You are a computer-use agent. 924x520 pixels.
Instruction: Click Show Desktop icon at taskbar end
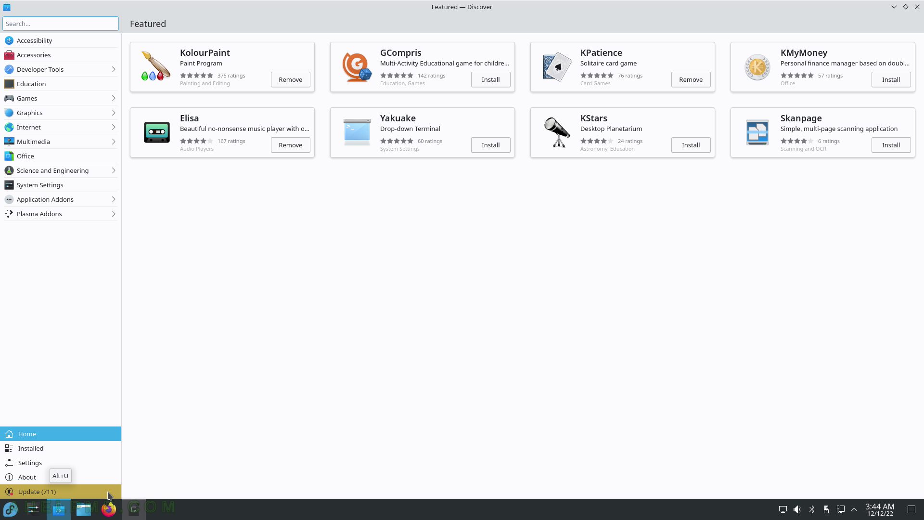click(x=911, y=509)
